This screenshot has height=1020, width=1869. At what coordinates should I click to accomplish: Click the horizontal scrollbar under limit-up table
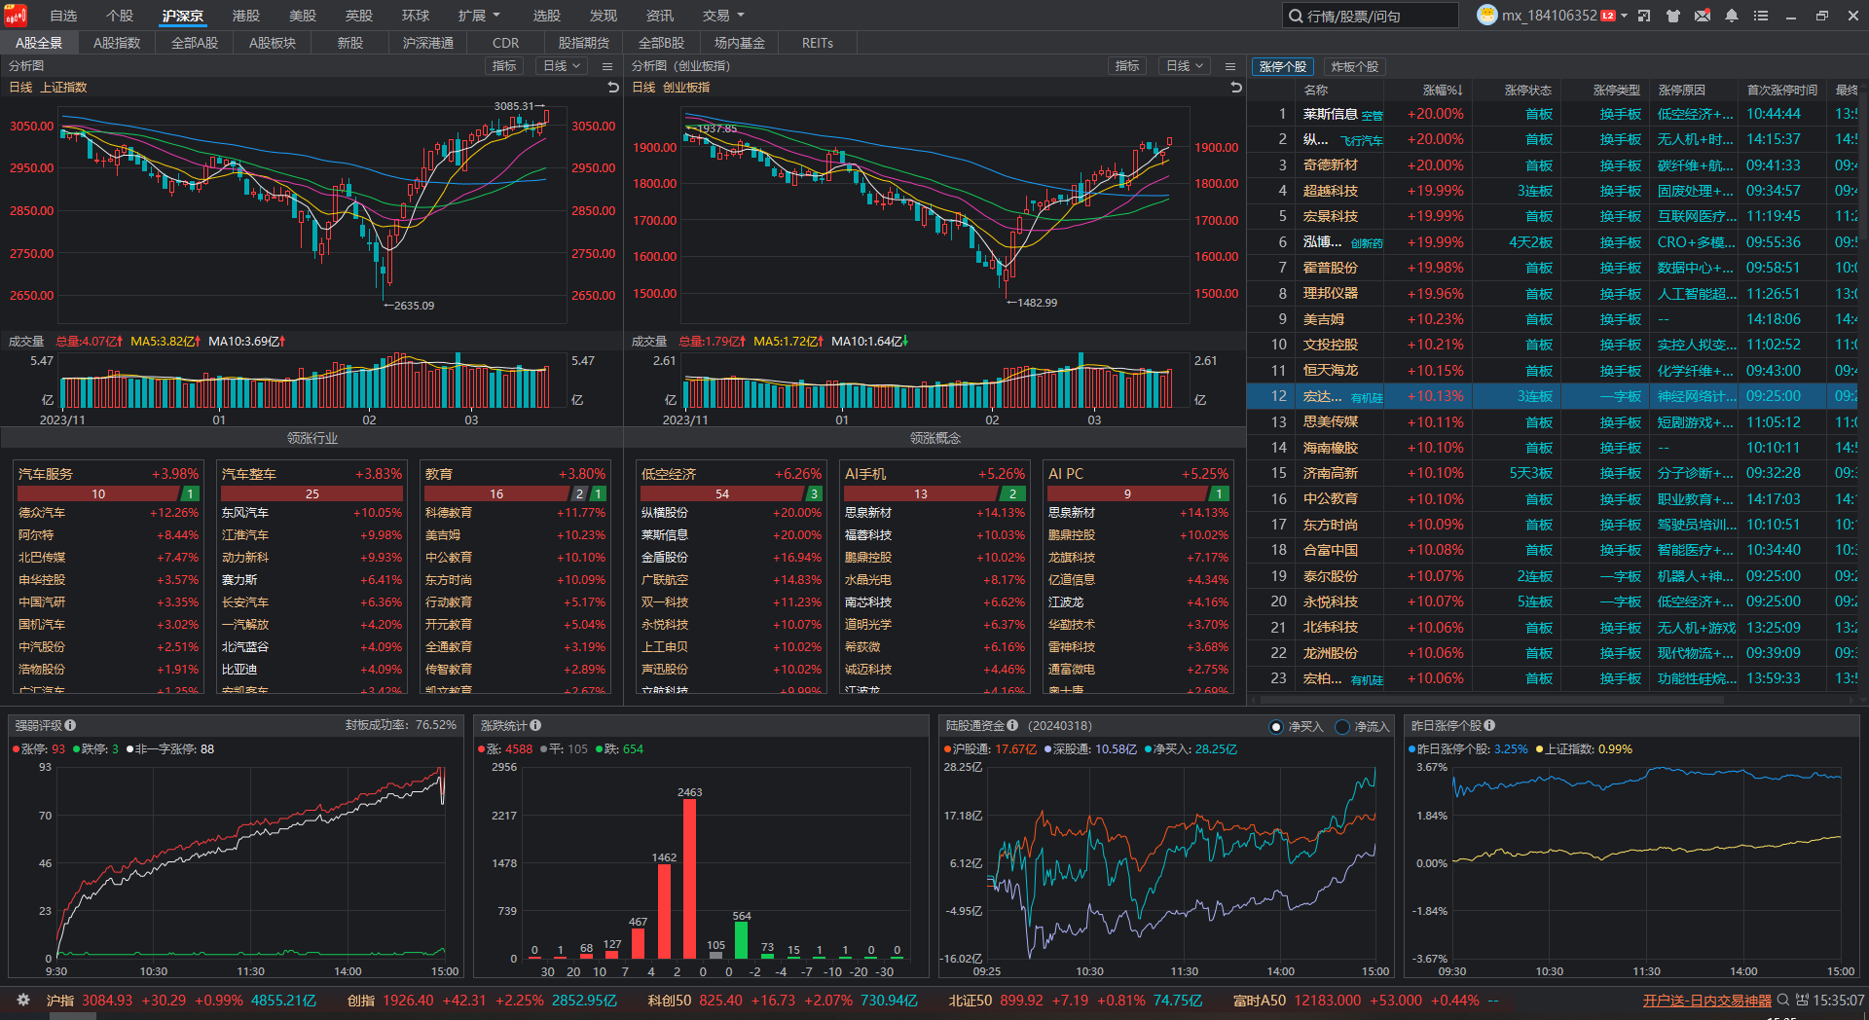coord(1492,699)
